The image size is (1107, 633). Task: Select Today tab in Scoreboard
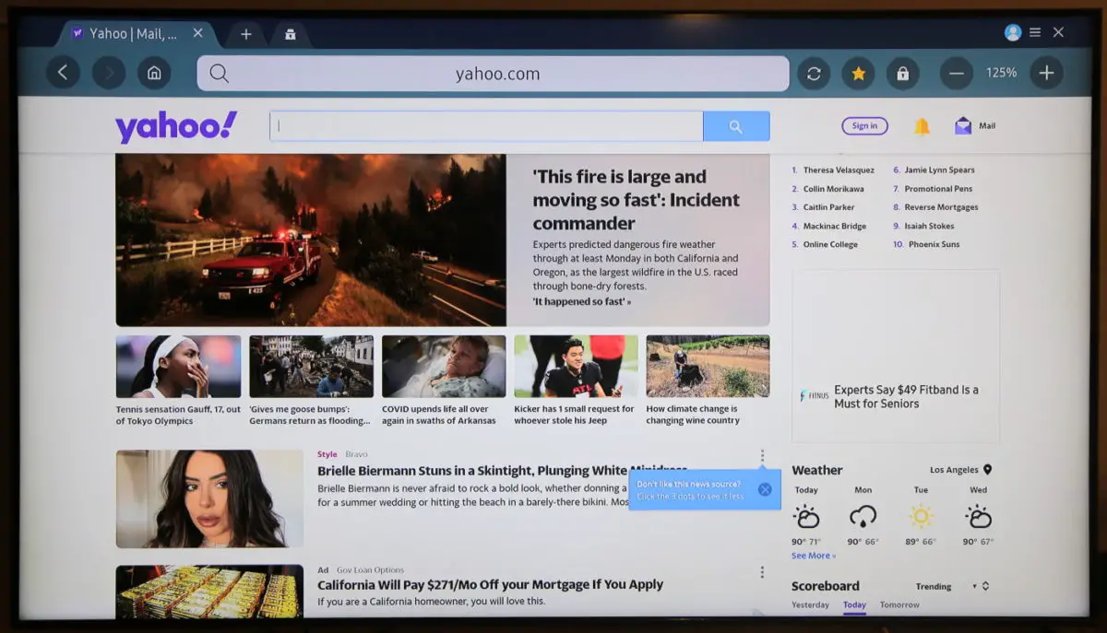point(854,604)
